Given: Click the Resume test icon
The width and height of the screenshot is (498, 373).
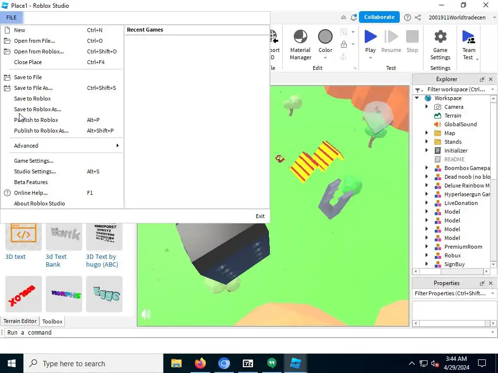Looking at the screenshot, I should [x=391, y=36].
